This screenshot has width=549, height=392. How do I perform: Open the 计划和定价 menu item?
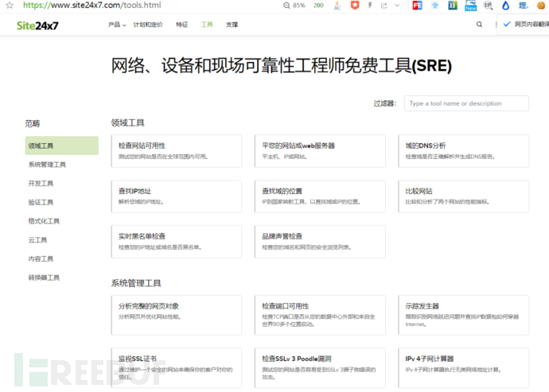point(148,25)
